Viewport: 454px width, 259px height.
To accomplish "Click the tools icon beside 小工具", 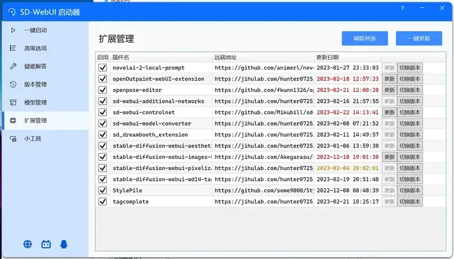I will click(x=13, y=139).
